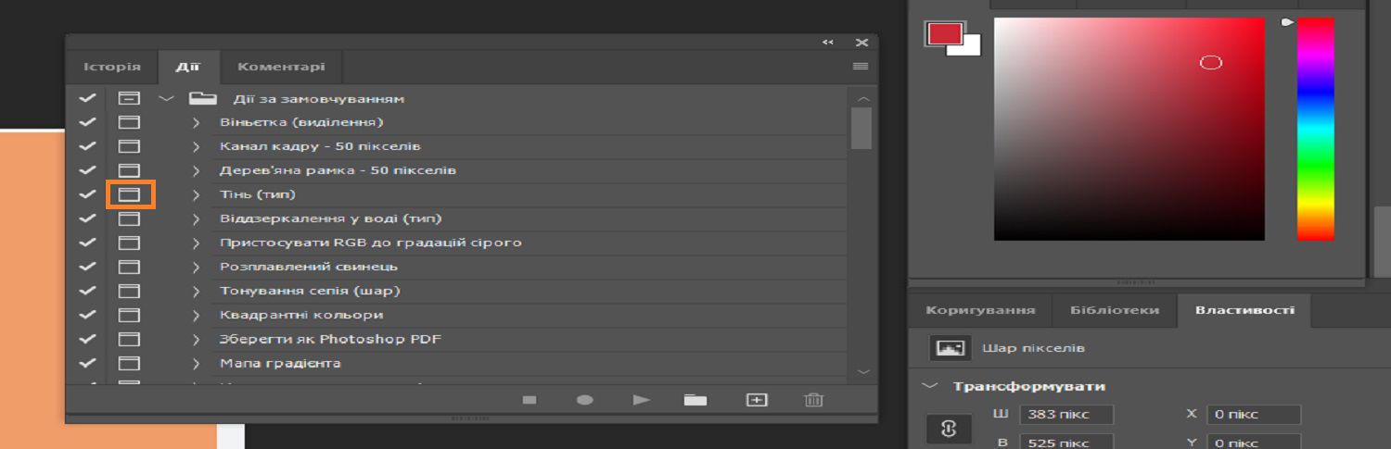The width and height of the screenshot is (1391, 449).
Task: Toggle dialog icon for Дії за замовчуванням set
Action: [x=129, y=98]
